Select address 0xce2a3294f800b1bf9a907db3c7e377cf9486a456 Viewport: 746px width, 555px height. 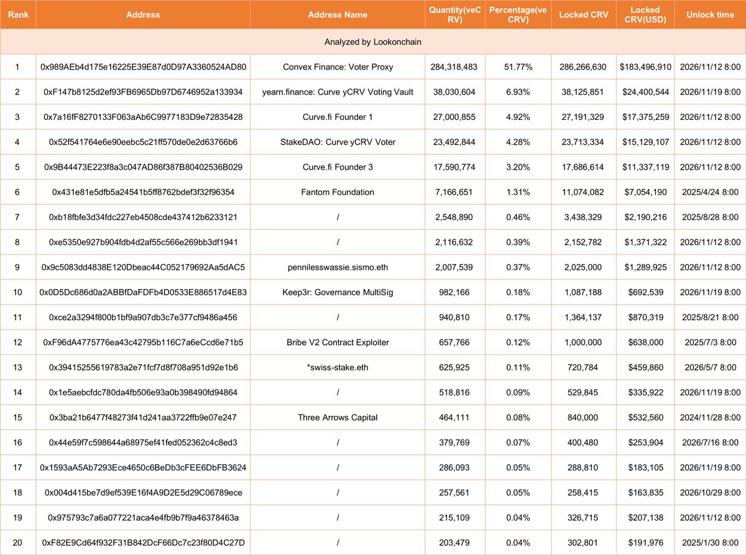click(143, 317)
